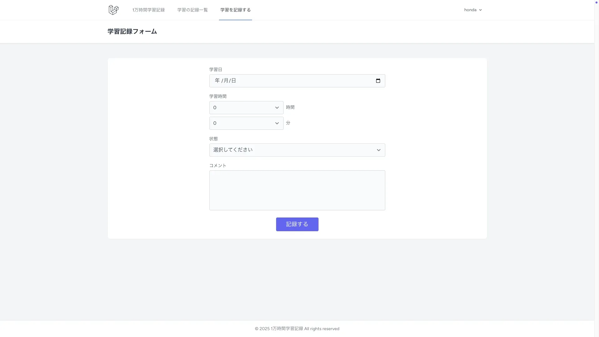Expand the honda user menu

point(470,10)
